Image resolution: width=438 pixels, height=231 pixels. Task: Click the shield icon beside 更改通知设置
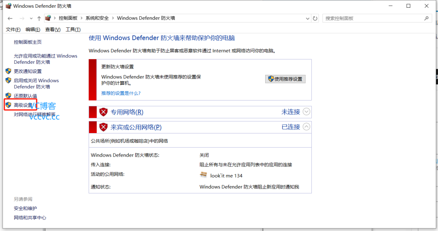(x=8, y=71)
